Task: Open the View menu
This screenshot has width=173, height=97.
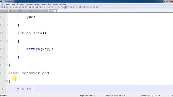Action: click(14, 4)
